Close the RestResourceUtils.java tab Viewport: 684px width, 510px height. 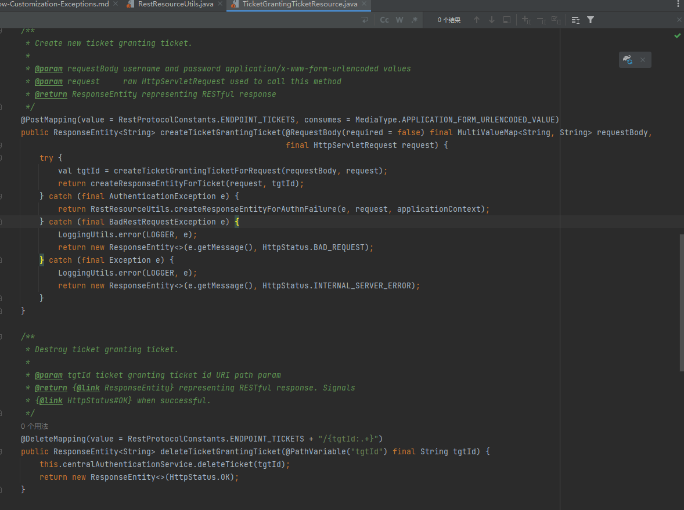coord(221,4)
